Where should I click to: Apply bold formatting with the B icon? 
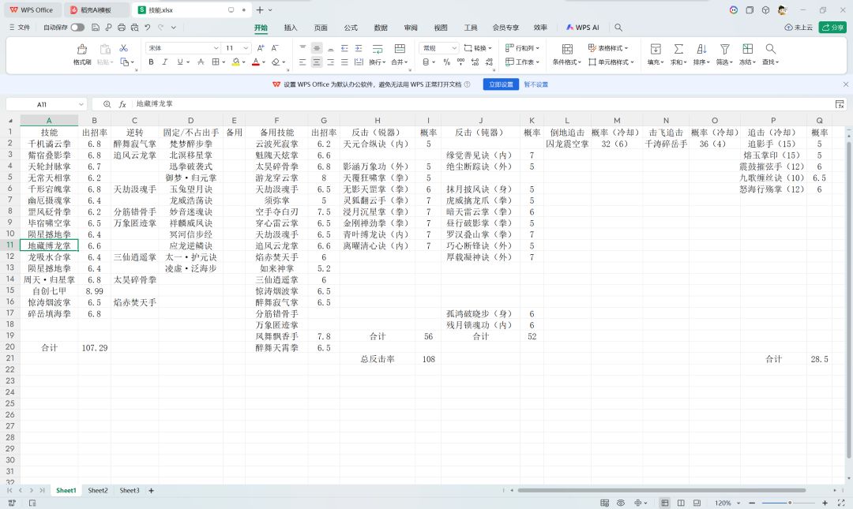click(151, 62)
